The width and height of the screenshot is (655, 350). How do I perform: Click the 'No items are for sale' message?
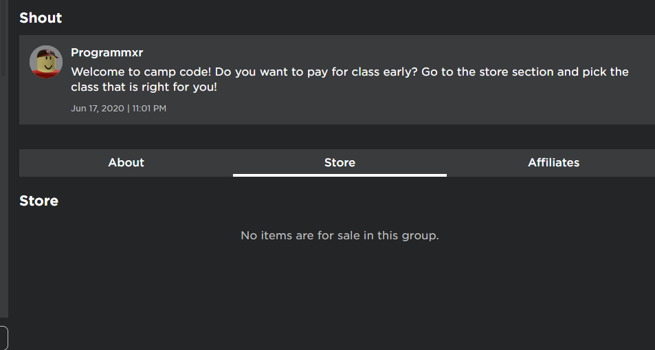(340, 236)
